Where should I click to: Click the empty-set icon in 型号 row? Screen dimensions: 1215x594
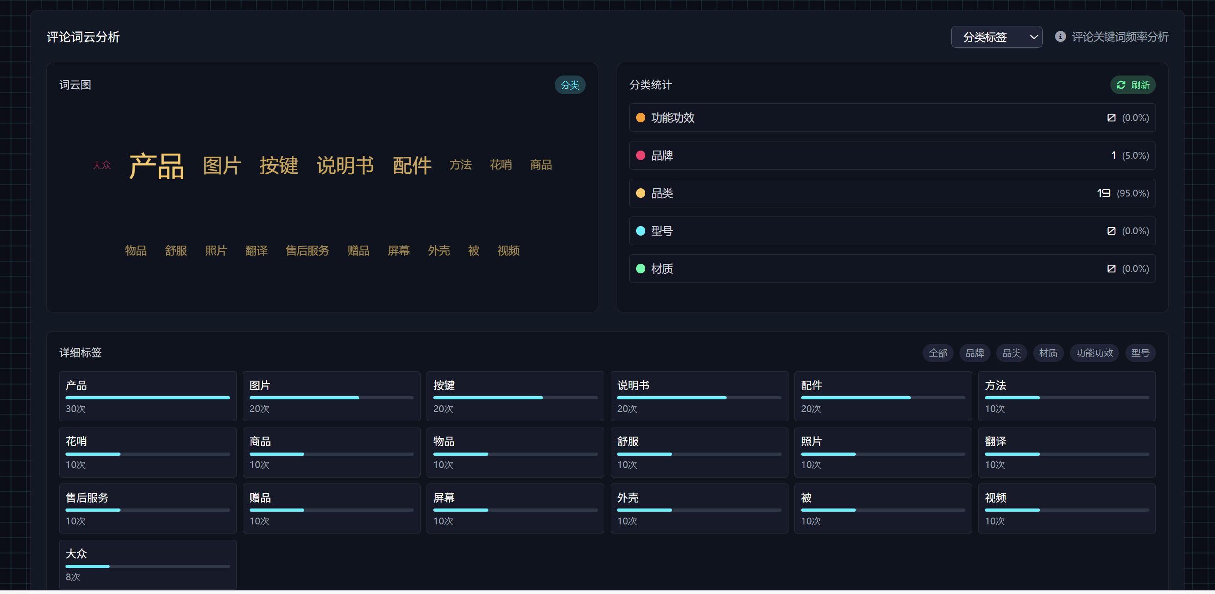pos(1111,231)
